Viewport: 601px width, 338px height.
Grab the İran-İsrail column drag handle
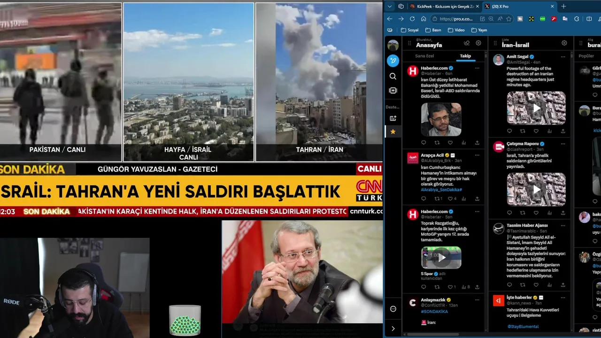pos(495,43)
